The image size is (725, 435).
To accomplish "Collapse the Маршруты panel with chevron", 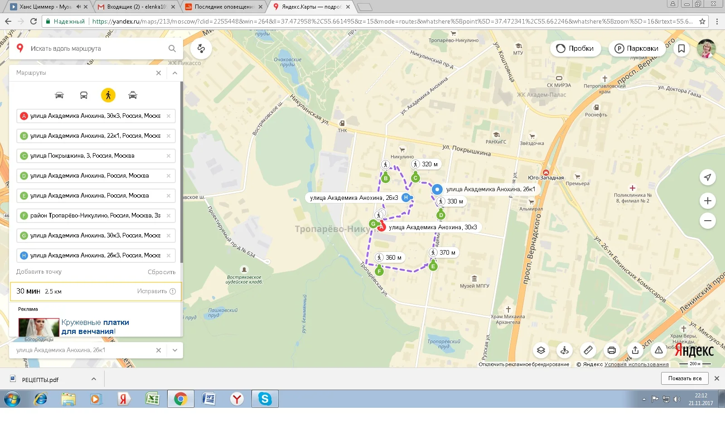I will (175, 73).
